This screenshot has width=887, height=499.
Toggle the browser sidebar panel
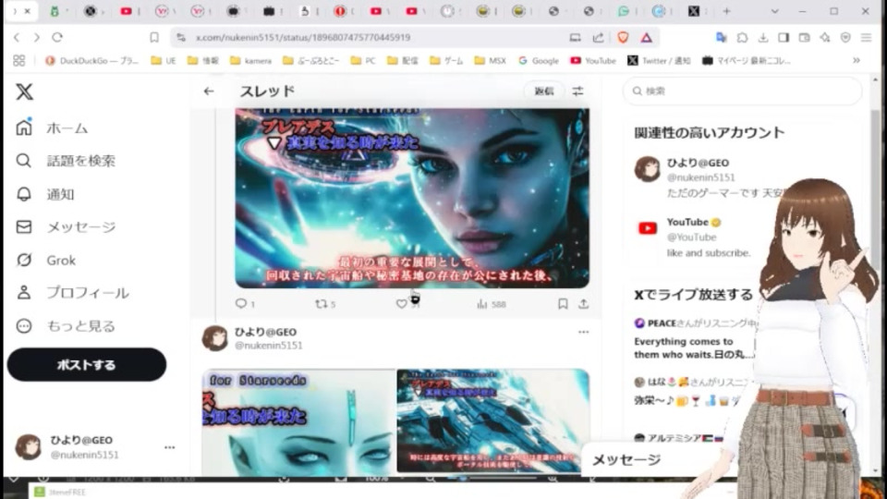tap(784, 37)
